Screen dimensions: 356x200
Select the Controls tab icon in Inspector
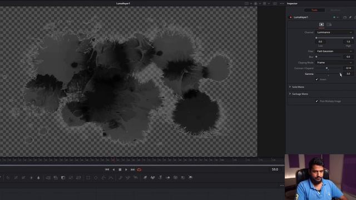point(322,24)
